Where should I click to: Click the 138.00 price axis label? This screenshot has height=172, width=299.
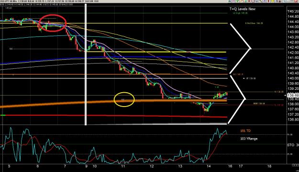click(293, 104)
